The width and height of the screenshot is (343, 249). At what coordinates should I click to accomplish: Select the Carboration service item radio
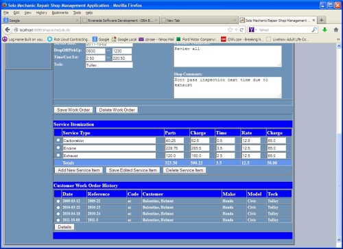58,140
